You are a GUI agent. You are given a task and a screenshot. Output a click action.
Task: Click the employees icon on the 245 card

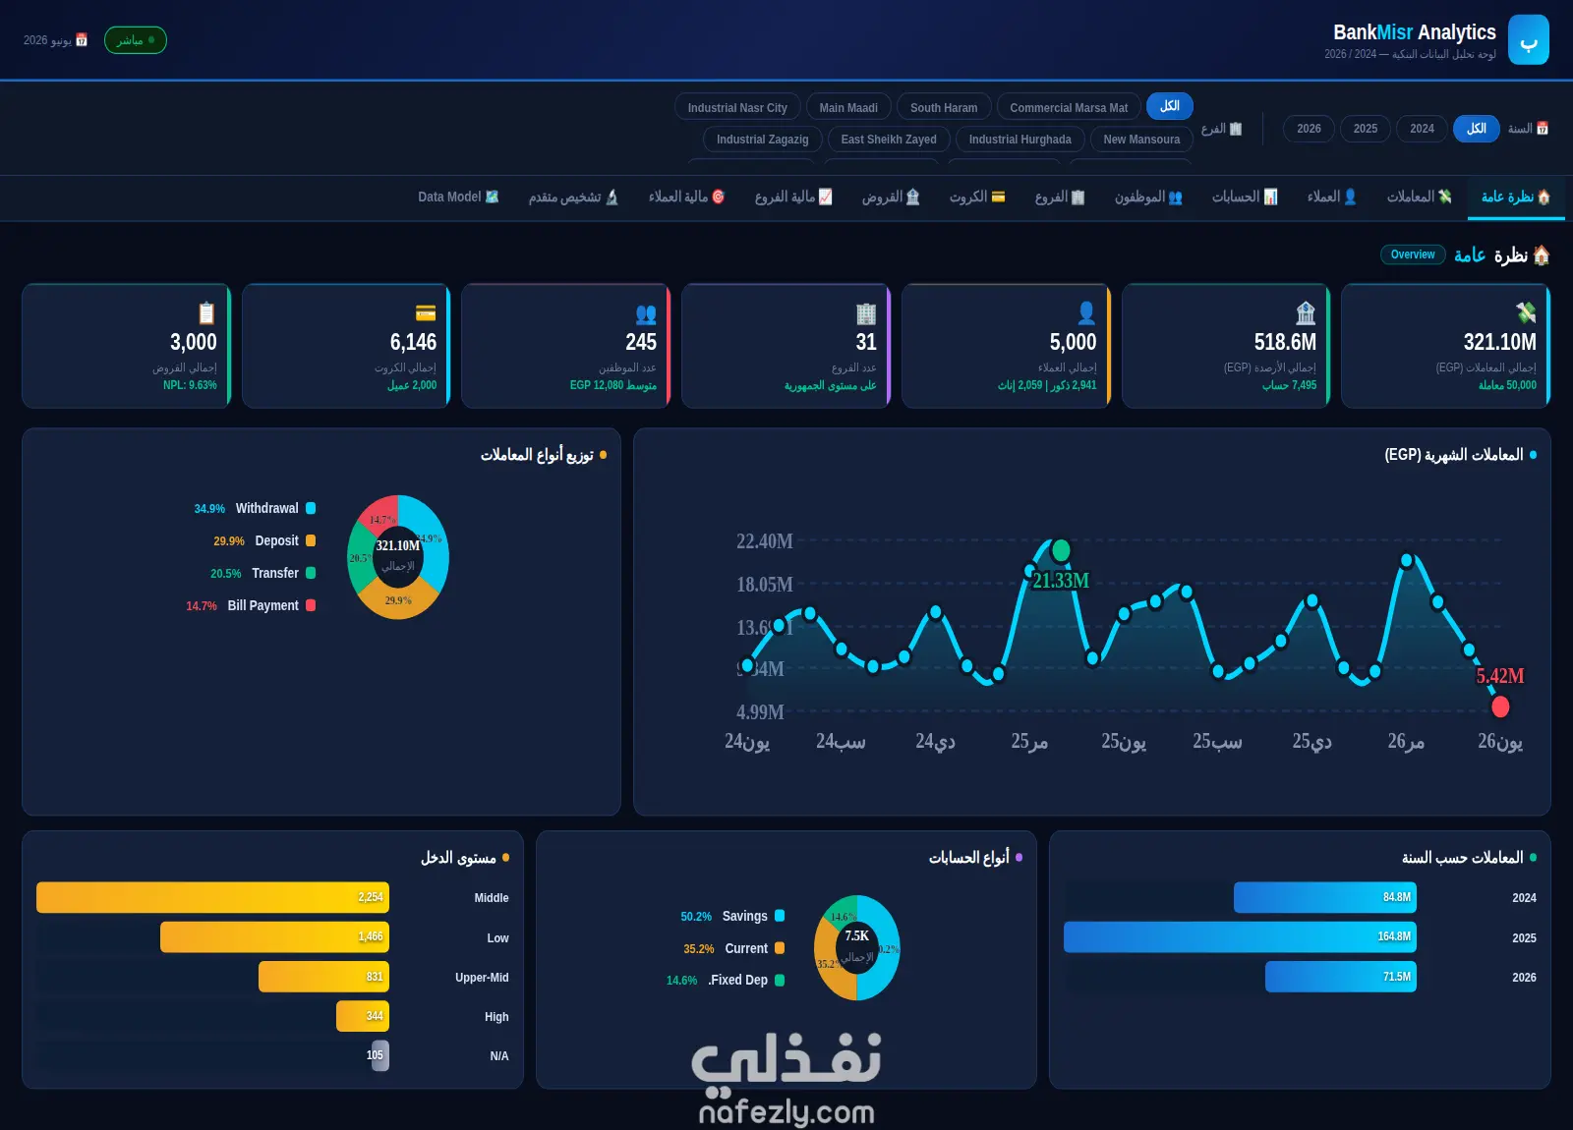pyautogui.click(x=645, y=313)
